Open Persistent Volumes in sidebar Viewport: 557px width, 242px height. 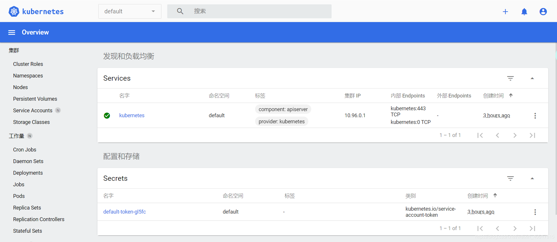[x=35, y=99]
